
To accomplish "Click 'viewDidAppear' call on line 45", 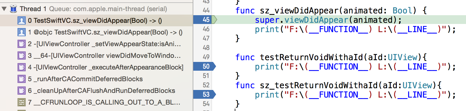I will [316, 20].
